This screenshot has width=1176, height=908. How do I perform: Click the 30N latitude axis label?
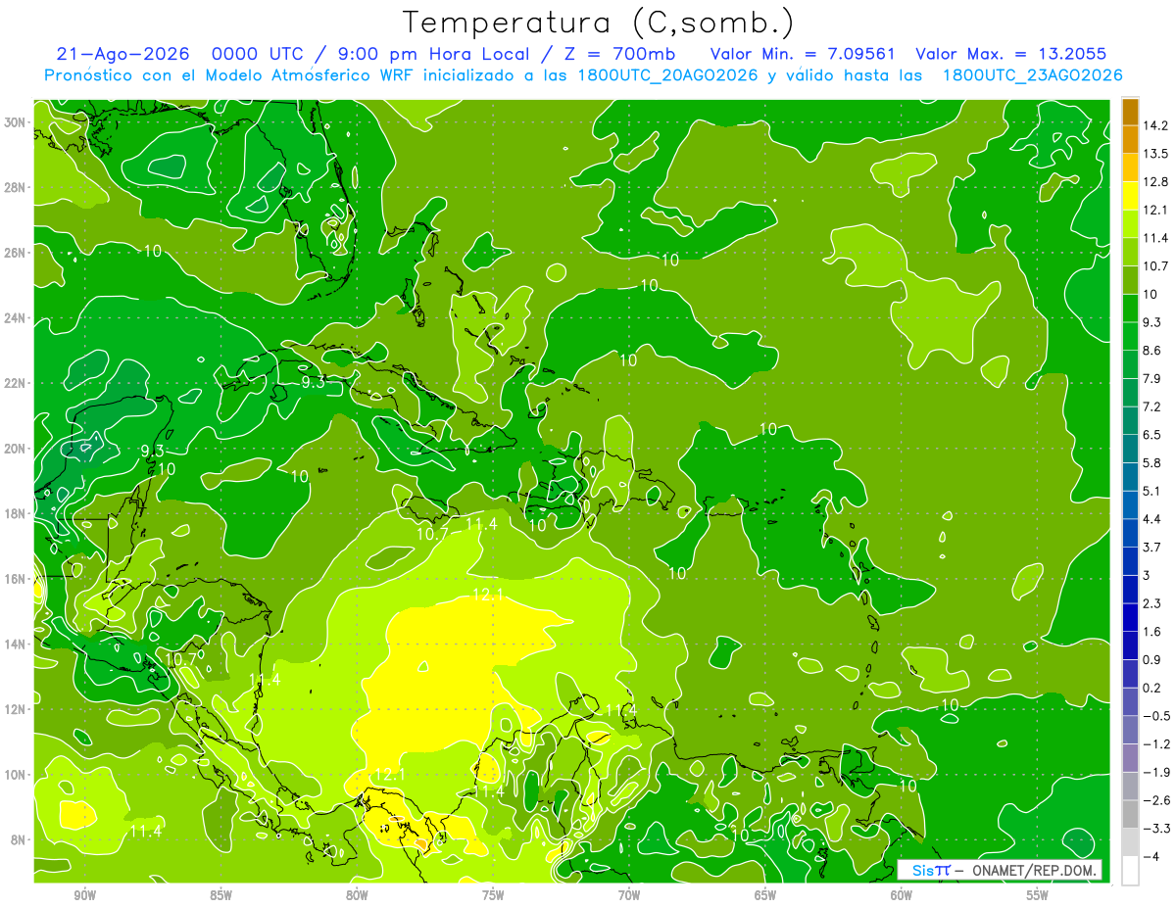[x=16, y=122]
